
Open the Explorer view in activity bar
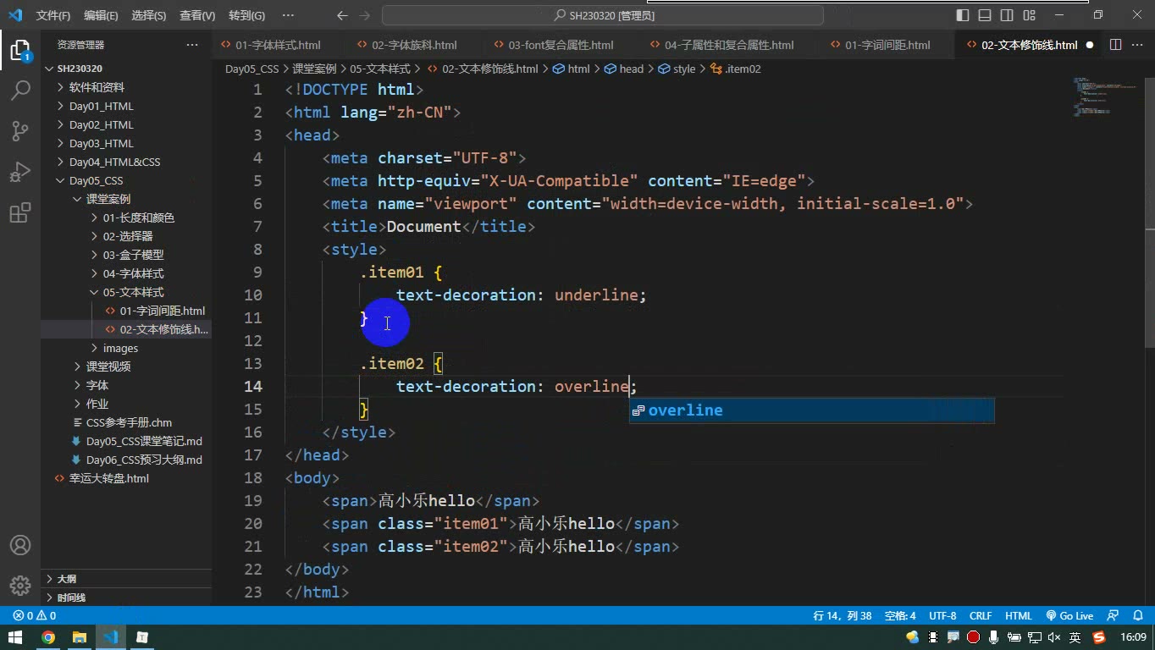point(20,50)
